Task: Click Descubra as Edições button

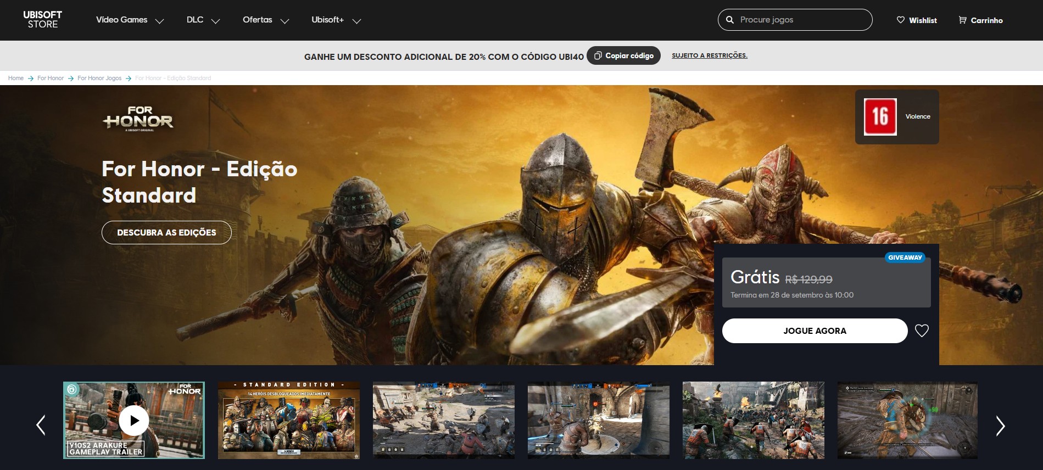Action: tap(166, 232)
